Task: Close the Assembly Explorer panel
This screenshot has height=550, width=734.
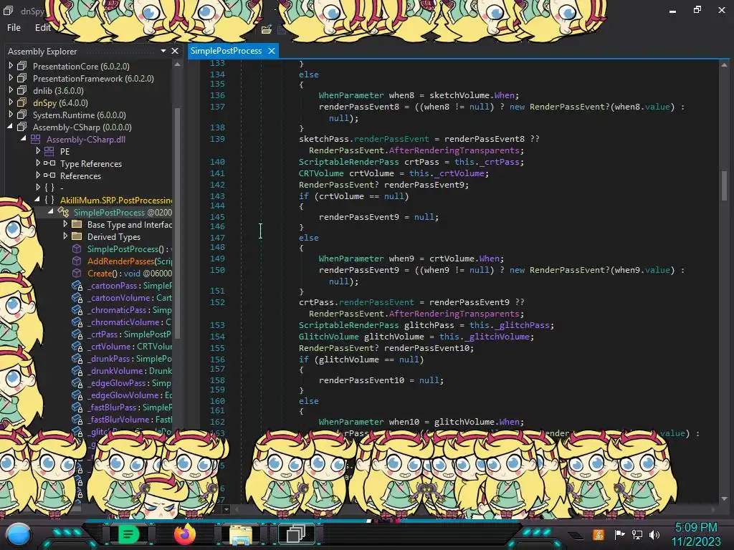Action: pyautogui.click(x=175, y=51)
